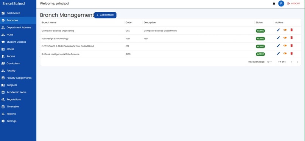Edit the Electronics & Telecommunication Engineering branch
Screen dimensions: 305x141
tap(279, 45)
